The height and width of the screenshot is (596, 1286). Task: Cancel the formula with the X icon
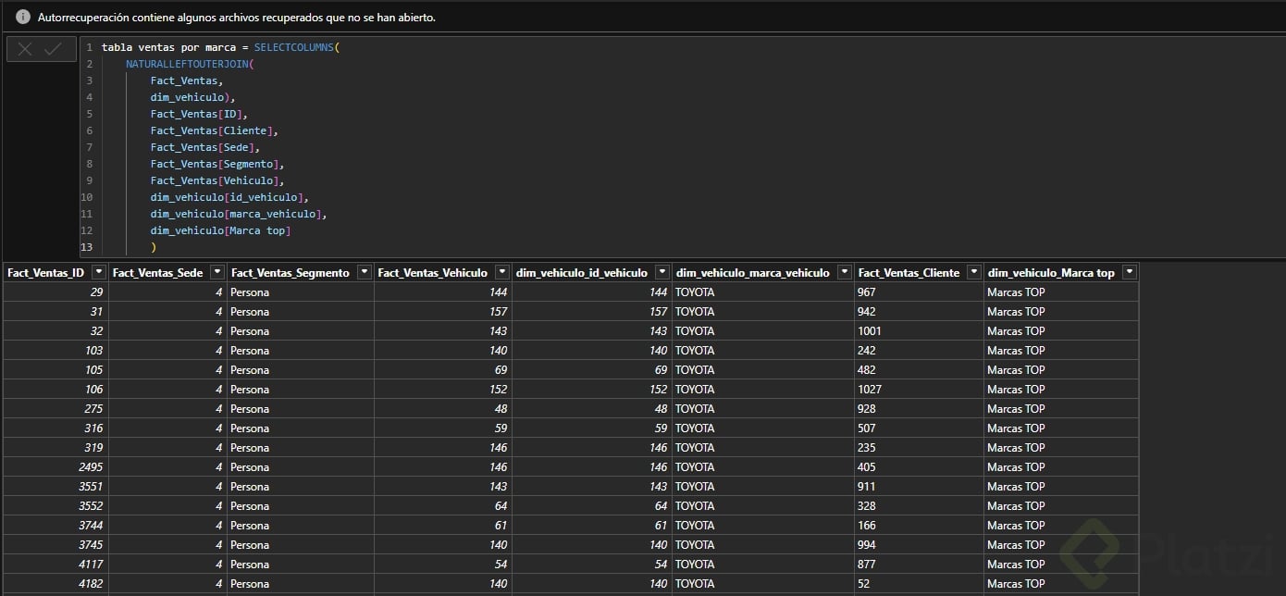click(25, 49)
